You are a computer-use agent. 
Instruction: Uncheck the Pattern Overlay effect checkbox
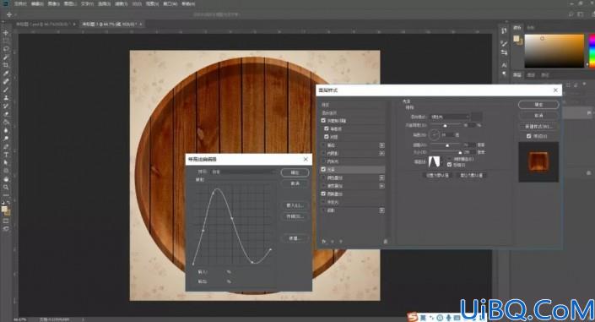pos(323,194)
